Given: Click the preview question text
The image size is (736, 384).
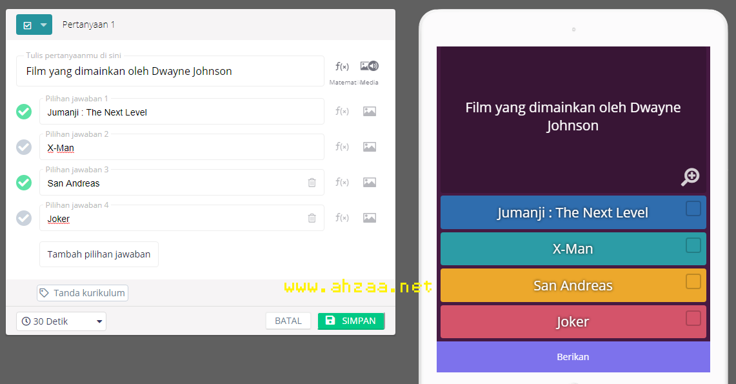Looking at the screenshot, I should coord(573,116).
